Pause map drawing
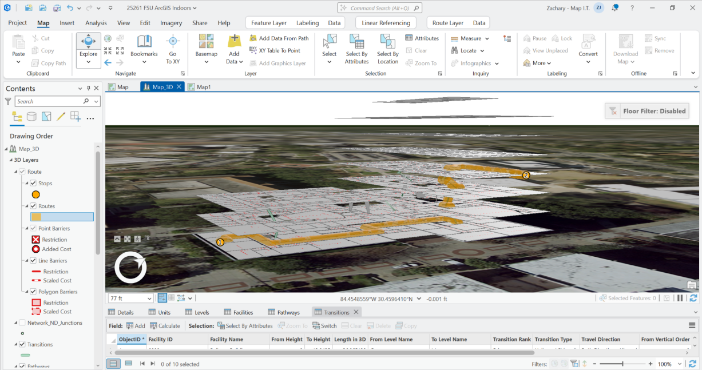The width and height of the screenshot is (702, 370). click(680, 298)
